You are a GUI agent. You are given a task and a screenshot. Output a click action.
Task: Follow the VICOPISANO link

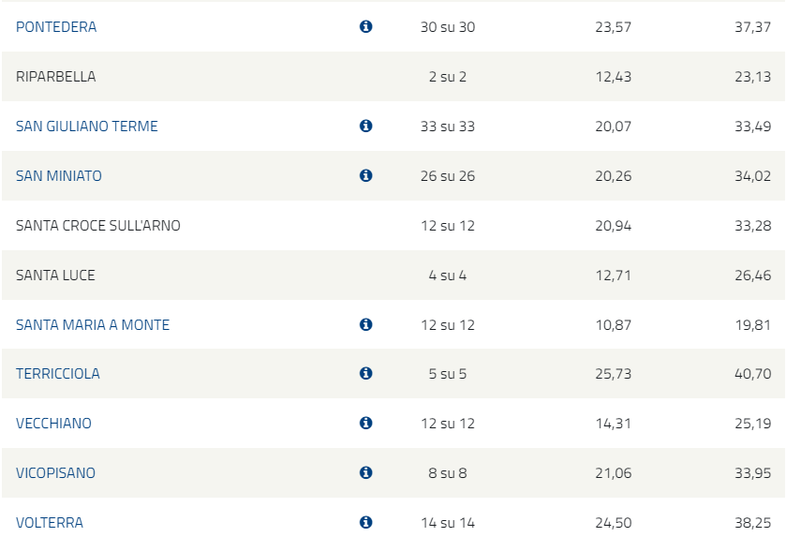pyautogui.click(x=55, y=472)
